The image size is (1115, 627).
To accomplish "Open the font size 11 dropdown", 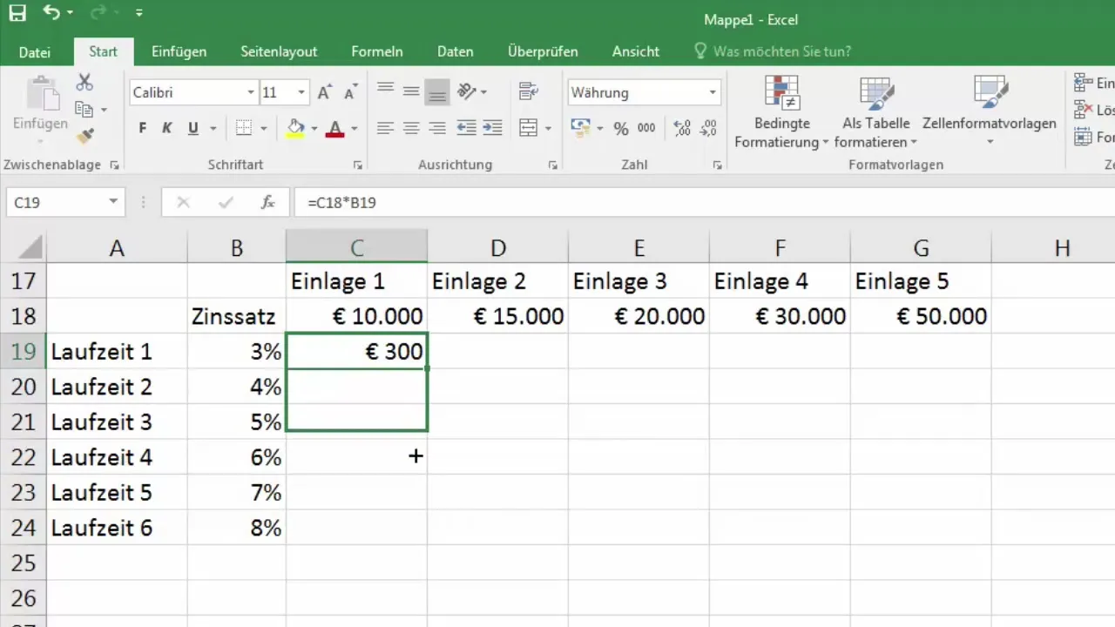I will coord(301,92).
